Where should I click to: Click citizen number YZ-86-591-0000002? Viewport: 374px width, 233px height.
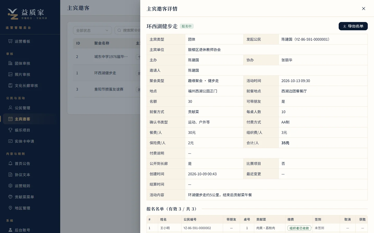197,228
